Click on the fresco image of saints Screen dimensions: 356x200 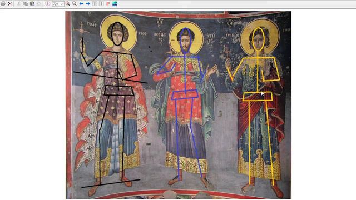pyautogui.click(x=178, y=105)
